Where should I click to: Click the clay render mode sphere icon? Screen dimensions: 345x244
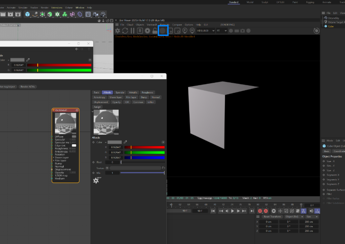163,30
